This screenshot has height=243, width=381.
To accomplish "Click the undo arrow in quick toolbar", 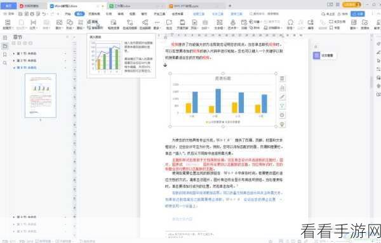I will (x=44, y=14).
